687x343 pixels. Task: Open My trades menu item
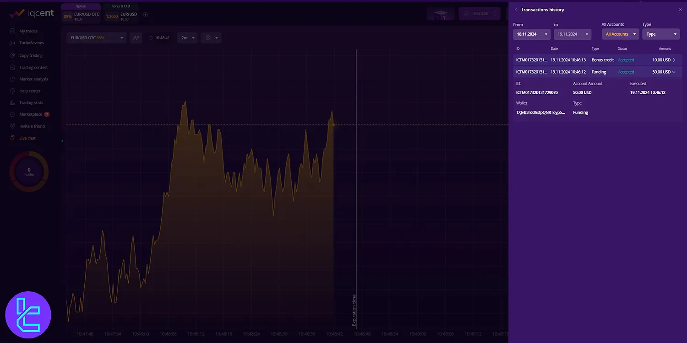pos(28,31)
